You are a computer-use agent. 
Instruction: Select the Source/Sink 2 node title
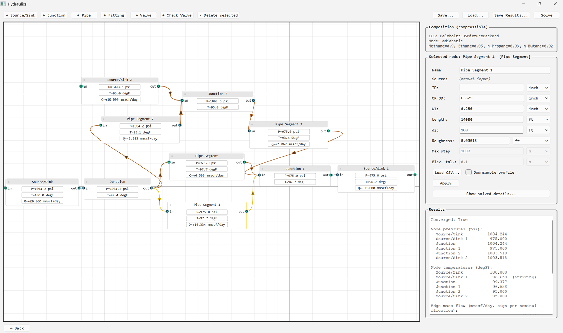[x=120, y=80]
